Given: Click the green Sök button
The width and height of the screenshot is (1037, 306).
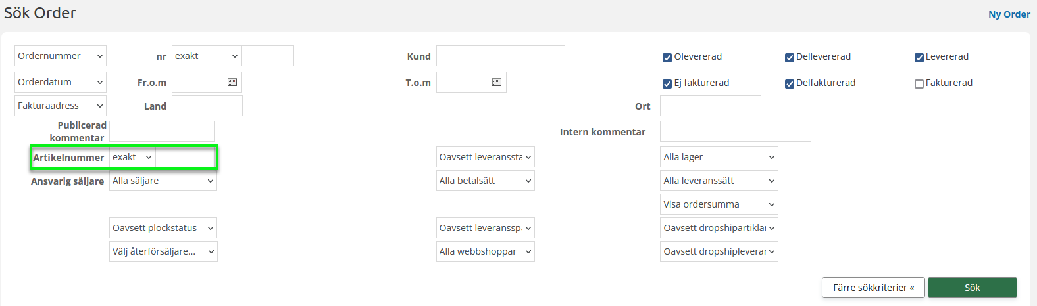Looking at the screenshot, I should pyautogui.click(x=972, y=288).
